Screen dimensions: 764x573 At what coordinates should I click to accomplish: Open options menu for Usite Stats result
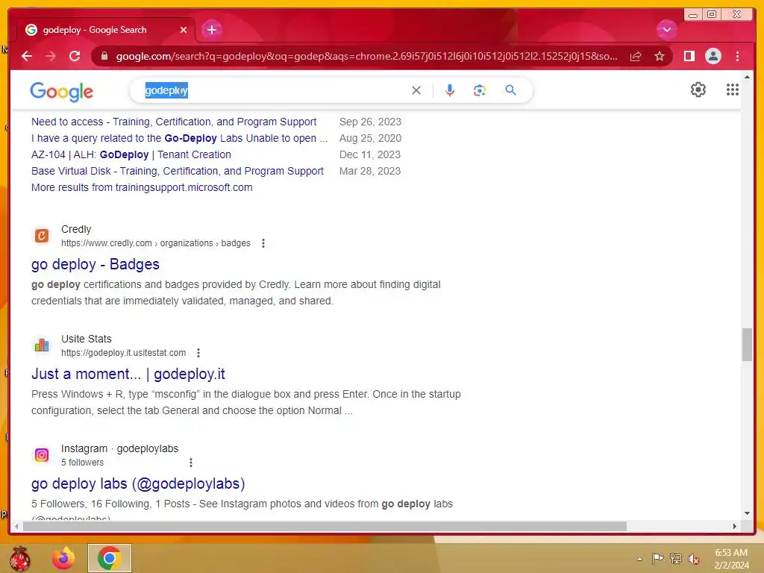pos(198,353)
